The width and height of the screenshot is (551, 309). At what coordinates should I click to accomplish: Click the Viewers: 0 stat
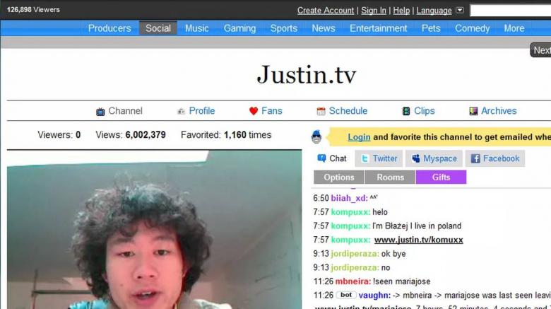click(59, 135)
